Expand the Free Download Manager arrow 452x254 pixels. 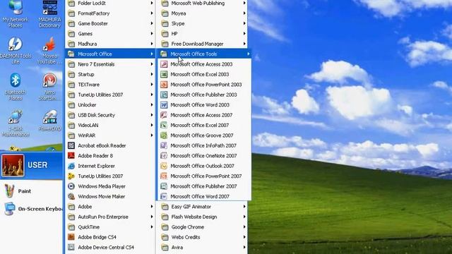(x=244, y=44)
